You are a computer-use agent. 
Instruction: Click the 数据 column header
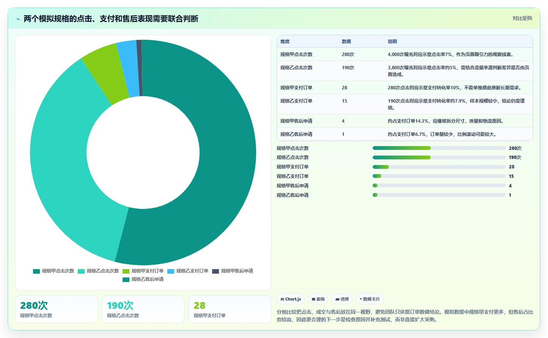pyautogui.click(x=346, y=42)
